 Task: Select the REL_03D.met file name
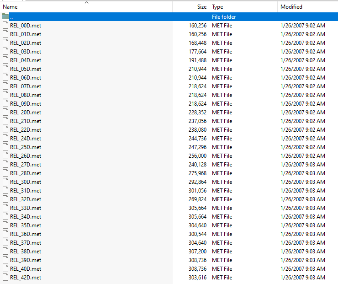[x=26, y=52]
